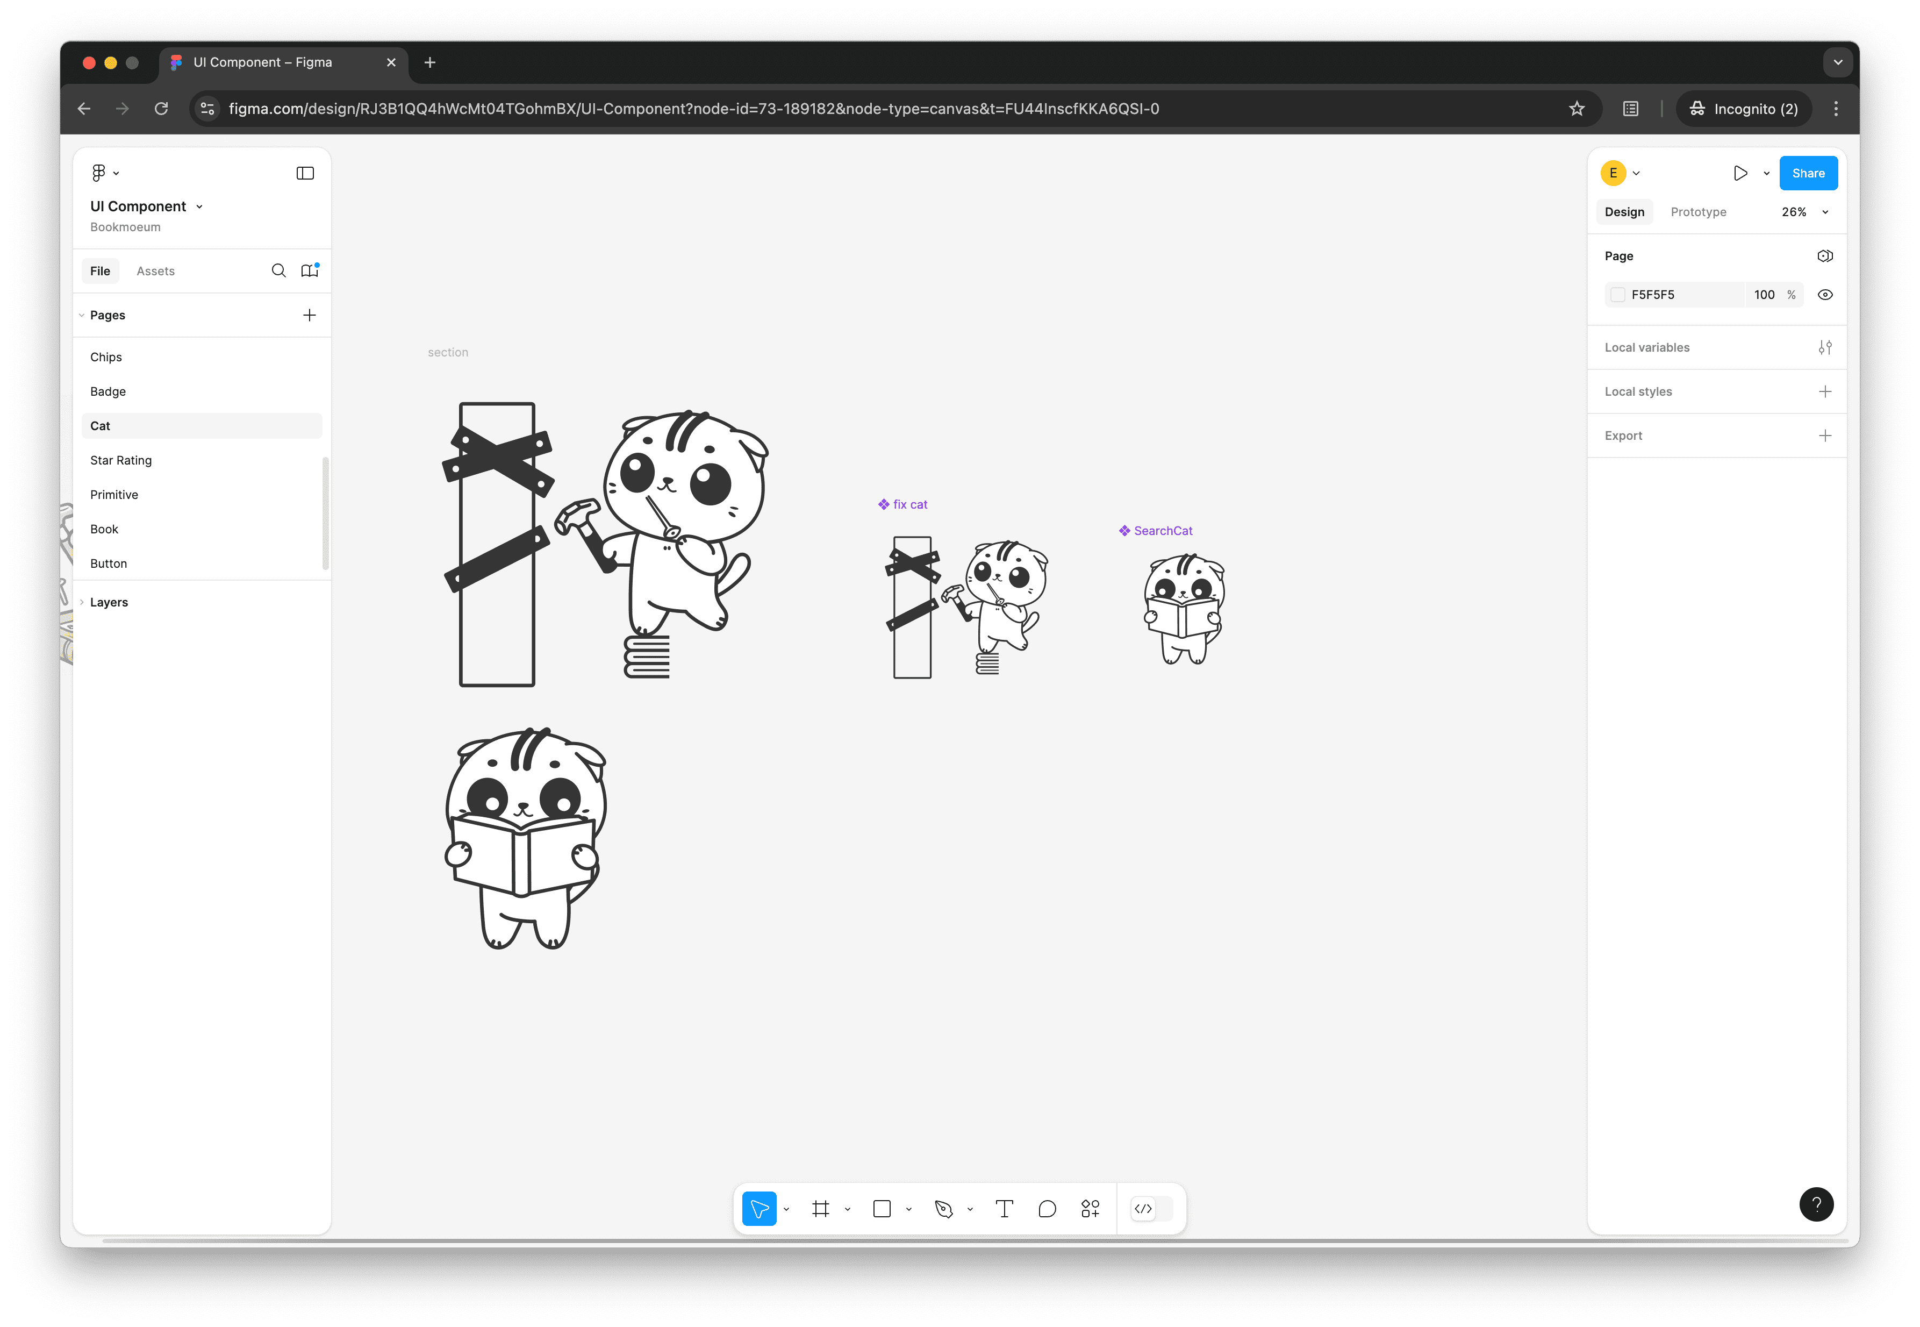1920x1327 pixels.
Task: Search pages with the magnifier icon
Action: click(x=278, y=270)
